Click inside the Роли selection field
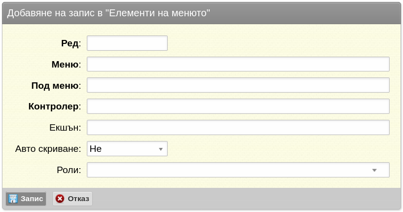The width and height of the screenshot is (403, 212). click(238, 170)
